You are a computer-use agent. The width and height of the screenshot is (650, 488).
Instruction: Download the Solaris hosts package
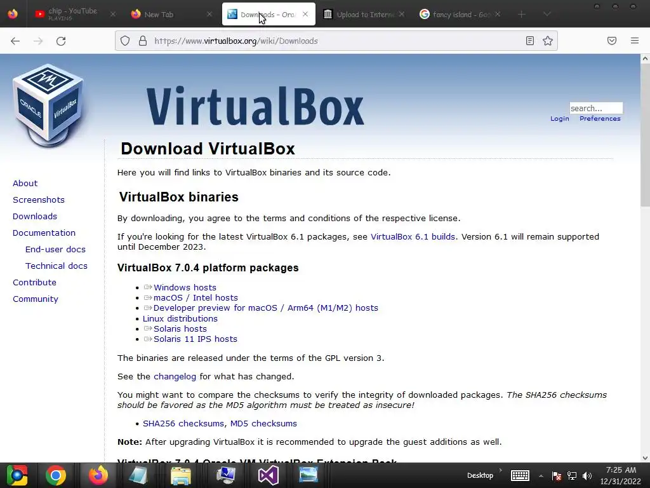[x=180, y=329]
